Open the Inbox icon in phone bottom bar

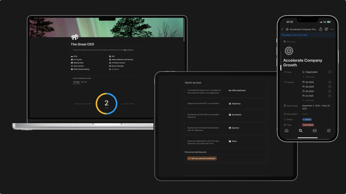coord(315,130)
